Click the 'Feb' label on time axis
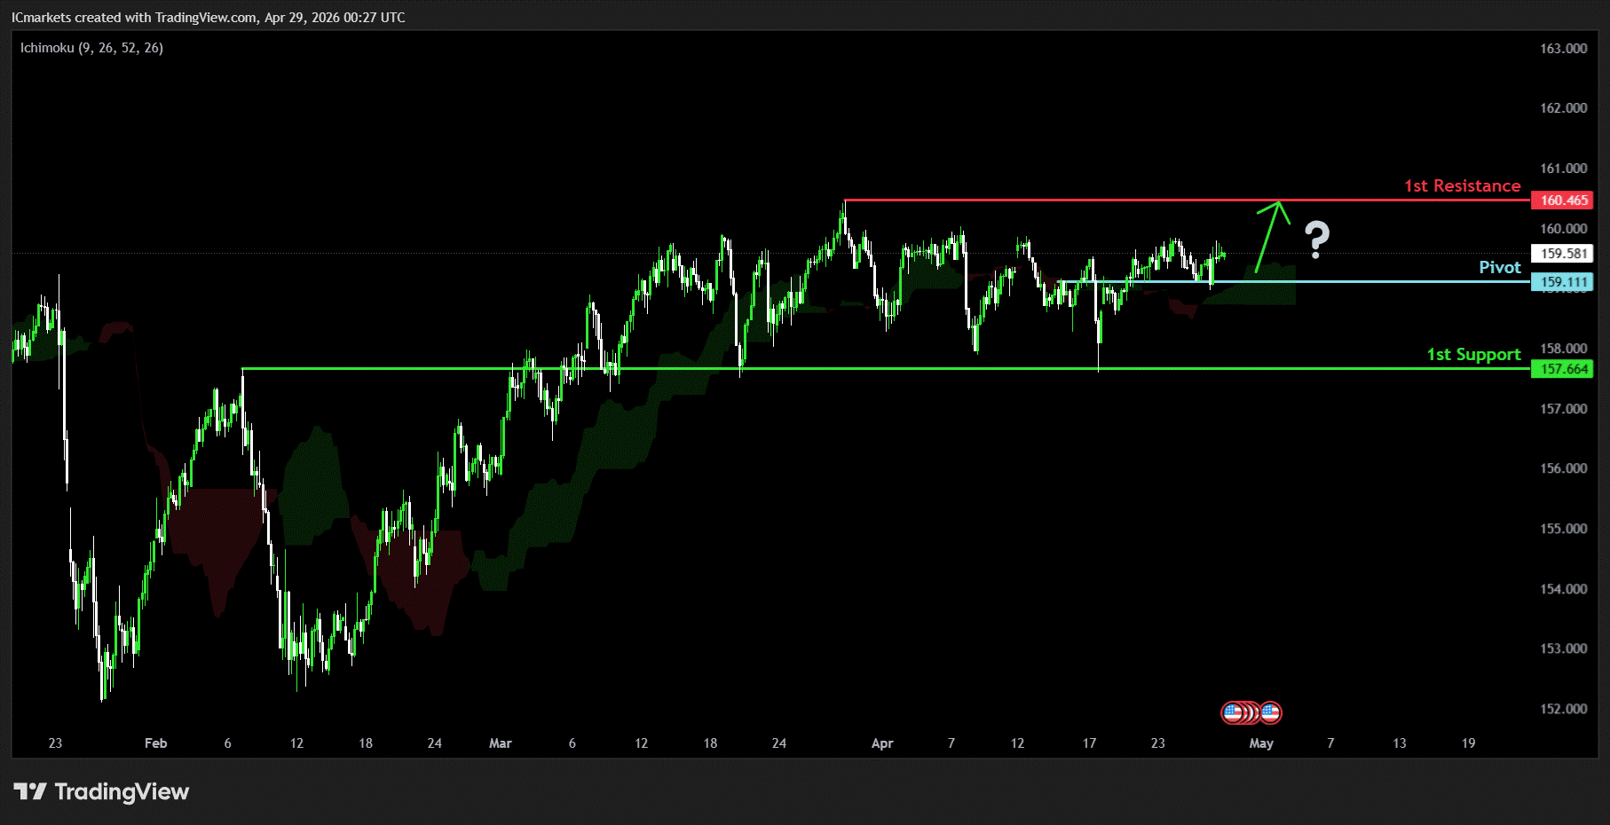Screen dimensions: 1610x825 click(155, 743)
